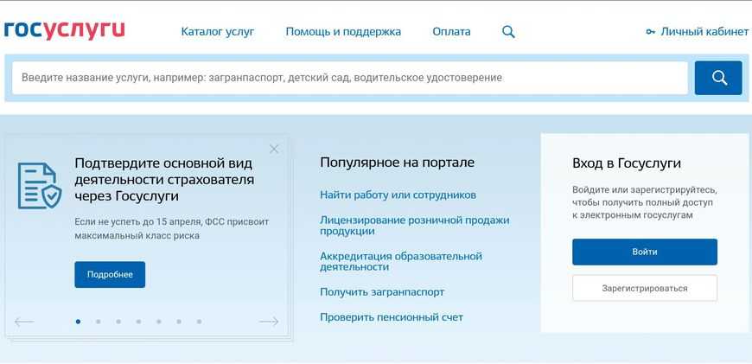Select the first carousel dot indicator

click(78, 322)
